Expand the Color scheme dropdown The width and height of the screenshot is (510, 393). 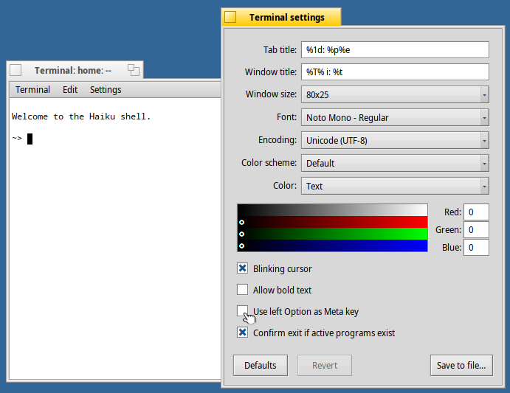click(x=394, y=163)
